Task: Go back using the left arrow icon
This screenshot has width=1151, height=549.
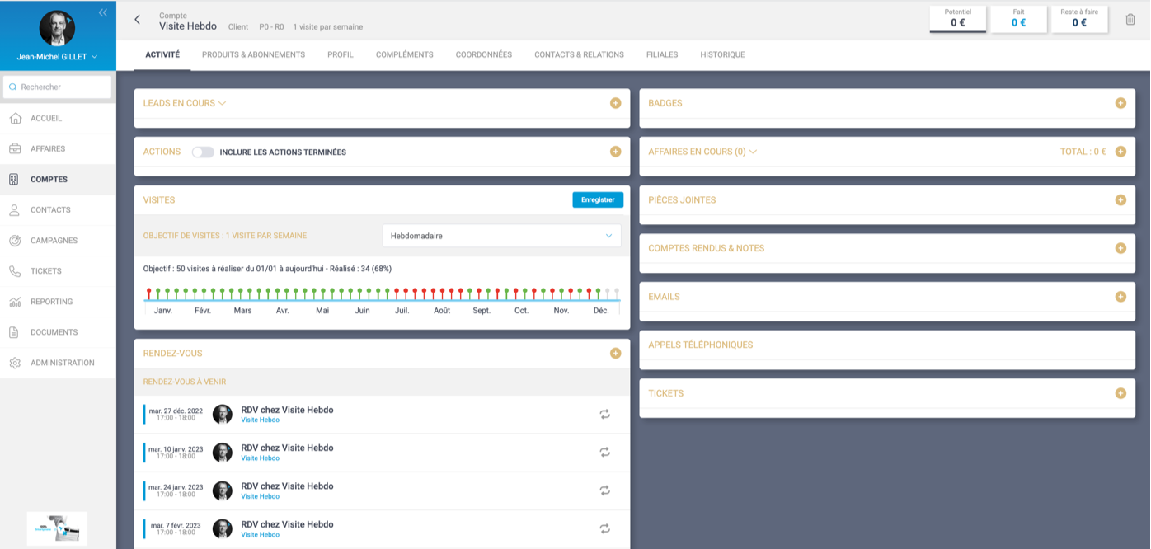Action: pyautogui.click(x=138, y=20)
